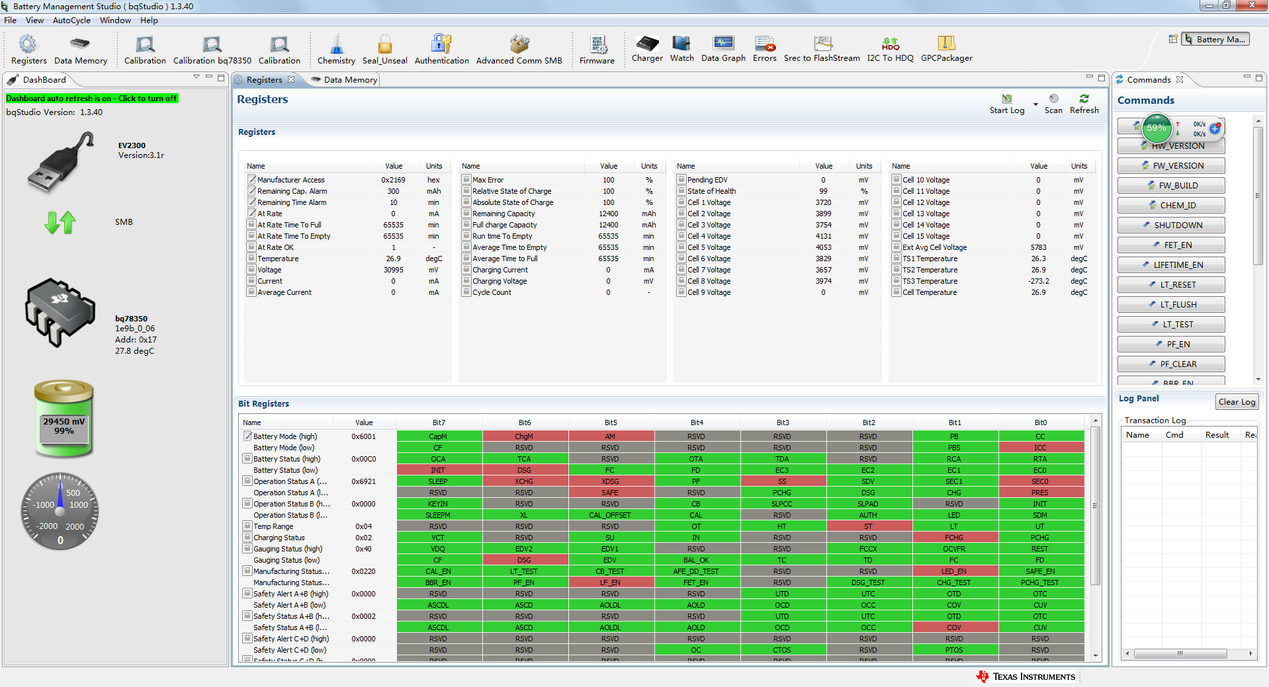
Task: Send the FW_VERSION command
Action: (x=1171, y=165)
